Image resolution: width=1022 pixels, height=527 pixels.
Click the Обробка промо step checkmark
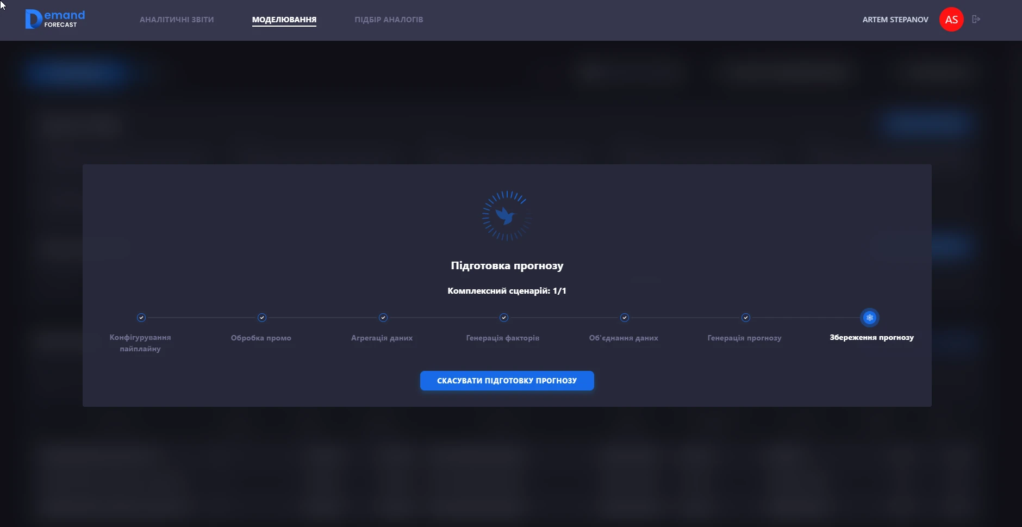[262, 318]
